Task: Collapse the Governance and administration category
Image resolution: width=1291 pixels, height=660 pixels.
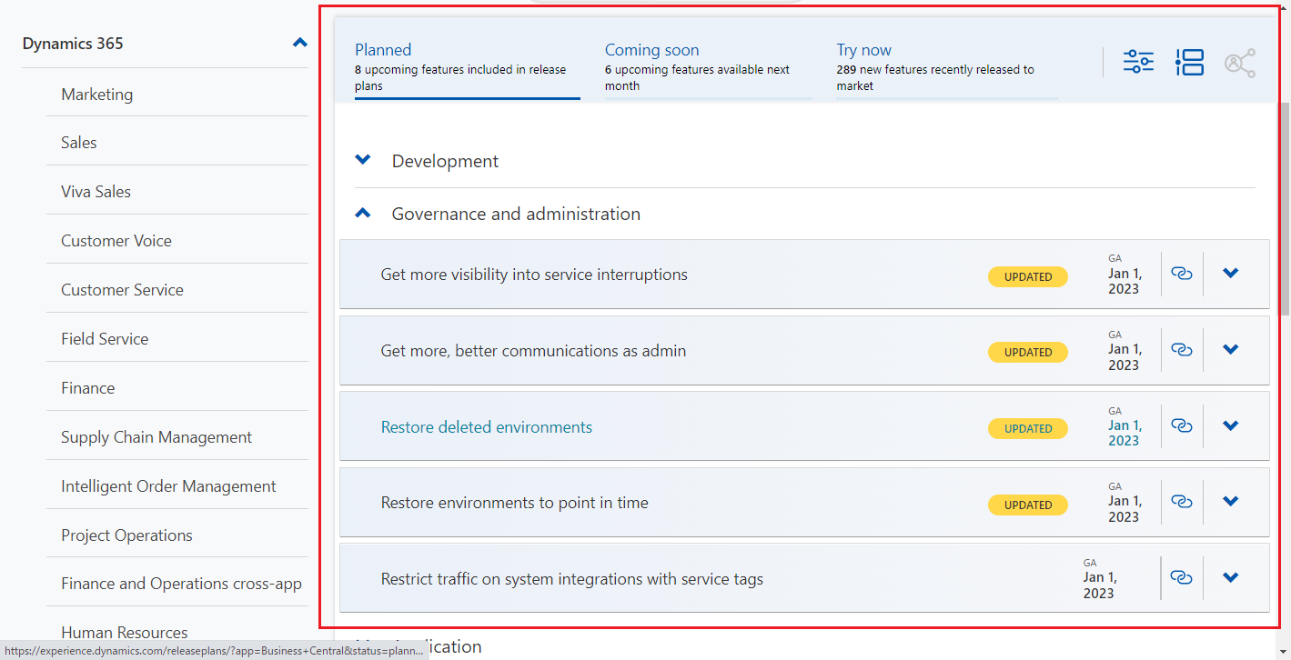Action: 362,212
